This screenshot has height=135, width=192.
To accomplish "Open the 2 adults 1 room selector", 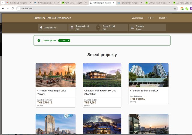I will coord(147,28).
